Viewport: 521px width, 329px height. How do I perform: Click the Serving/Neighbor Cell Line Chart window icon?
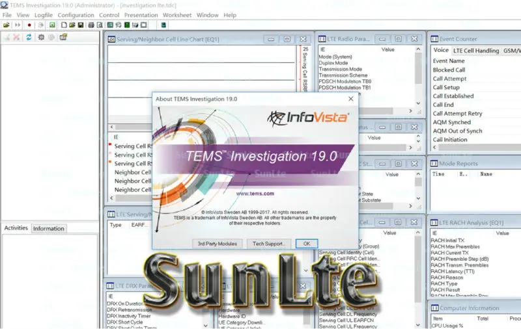point(111,39)
